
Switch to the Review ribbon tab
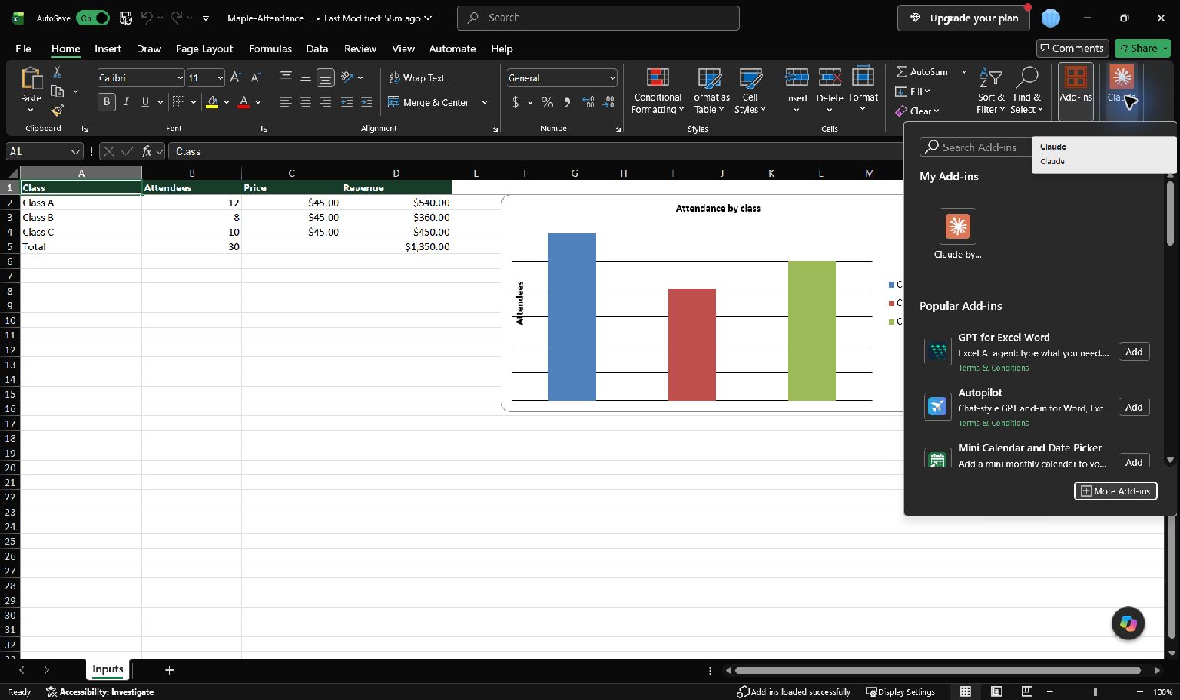pyautogui.click(x=360, y=48)
